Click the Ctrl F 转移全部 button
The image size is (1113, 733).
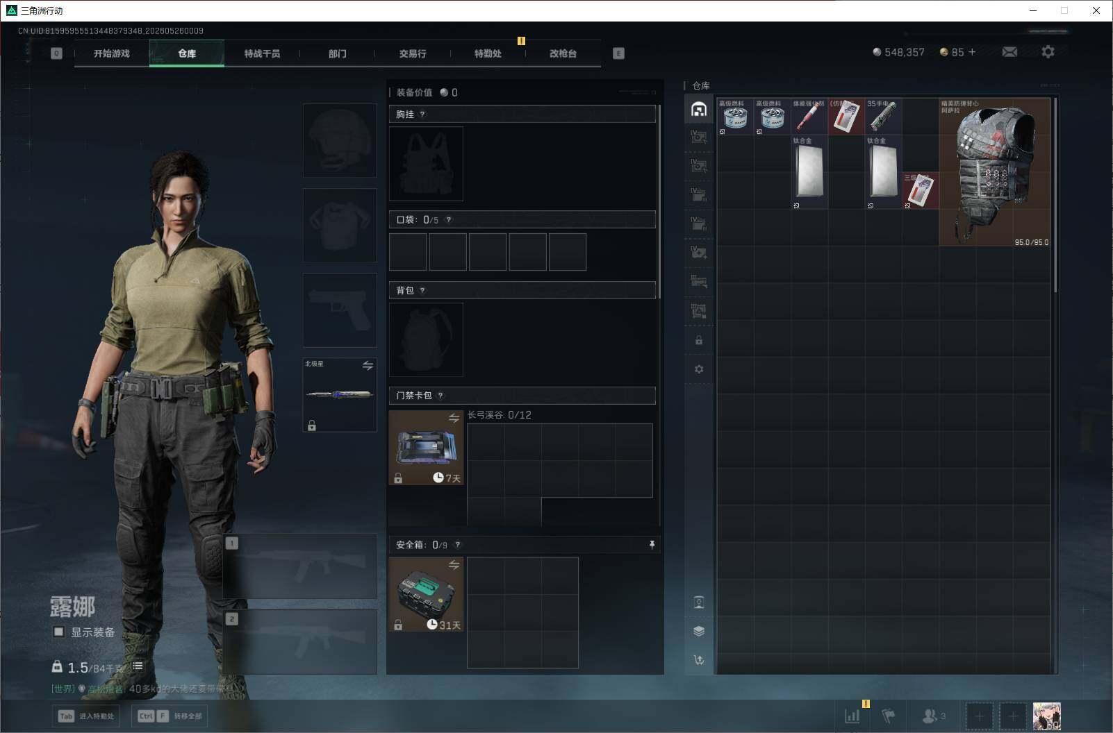[170, 716]
